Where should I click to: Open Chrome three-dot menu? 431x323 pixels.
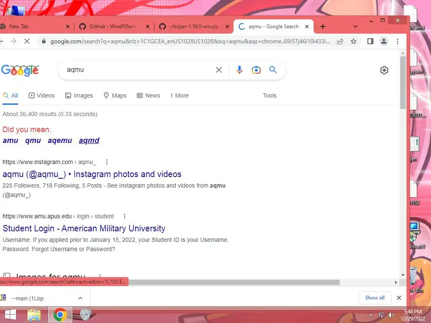pyautogui.click(x=397, y=42)
